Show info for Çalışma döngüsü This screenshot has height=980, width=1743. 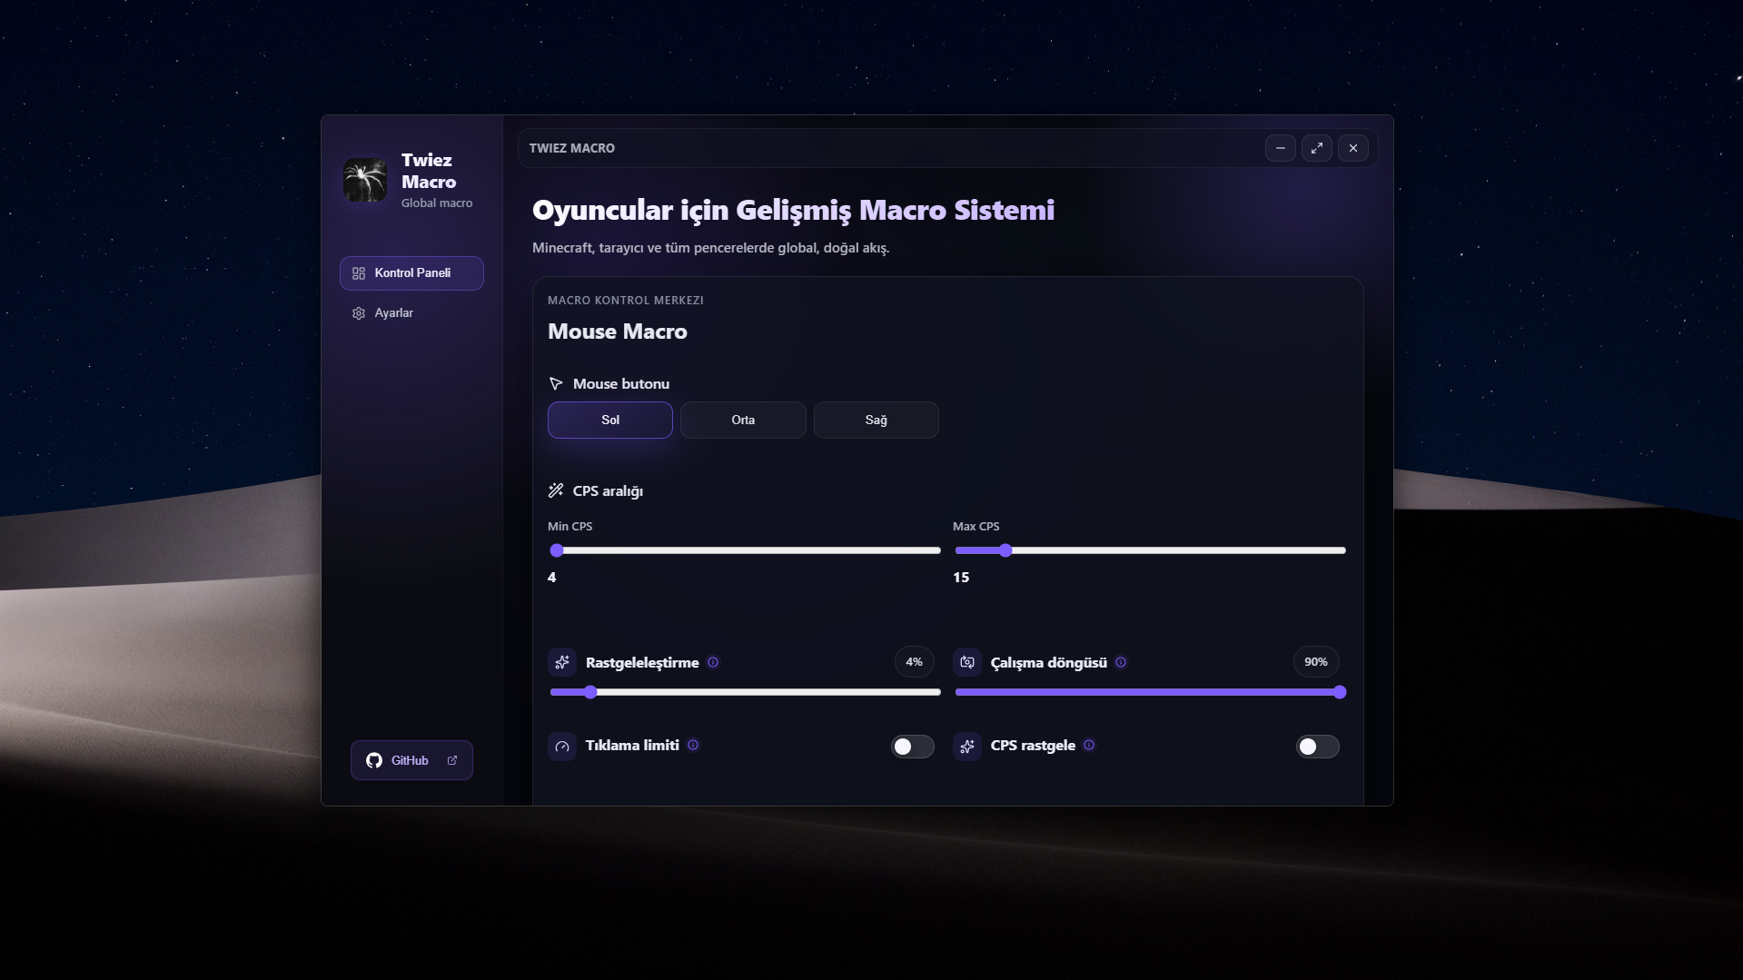tap(1121, 662)
